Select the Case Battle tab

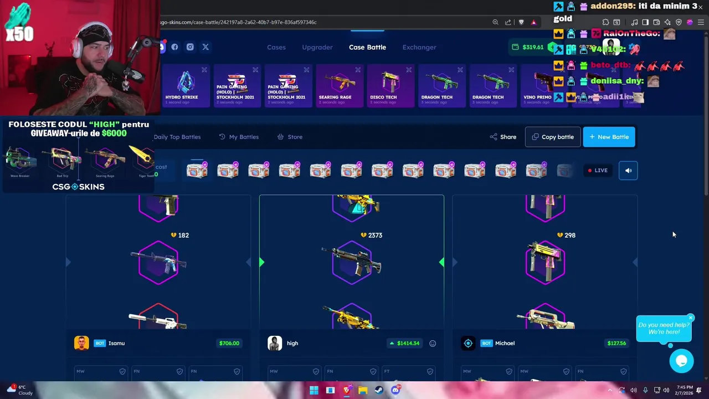coord(367,47)
